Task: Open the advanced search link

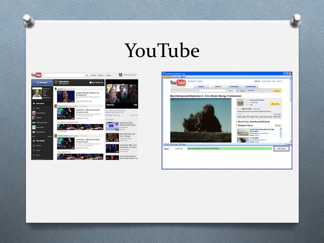Action: tap(251, 90)
